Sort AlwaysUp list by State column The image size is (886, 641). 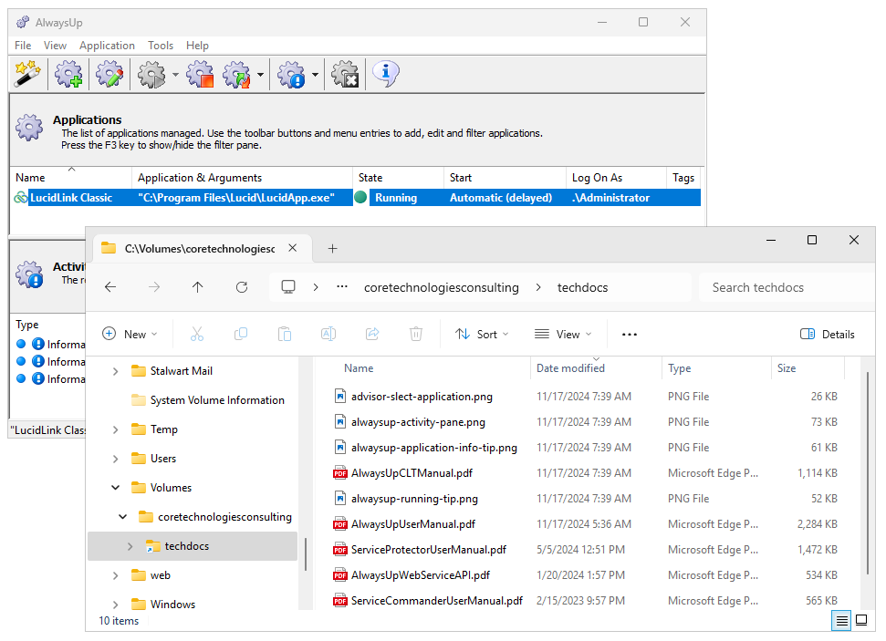coord(399,177)
